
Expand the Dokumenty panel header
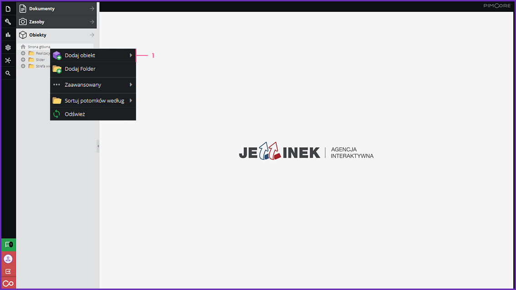[x=57, y=9]
